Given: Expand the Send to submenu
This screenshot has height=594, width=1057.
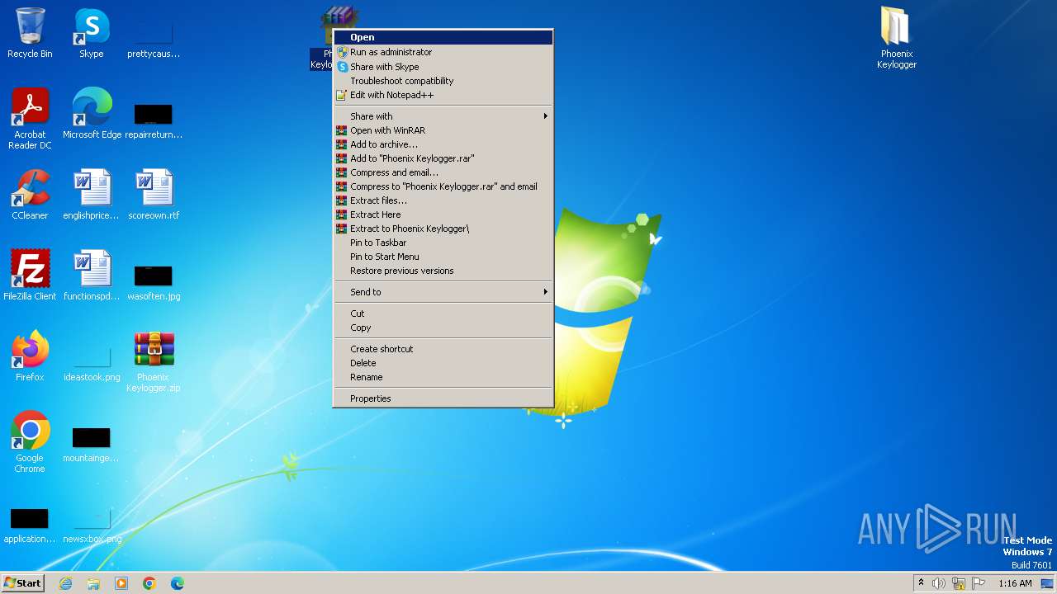Looking at the screenshot, I should click(443, 292).
